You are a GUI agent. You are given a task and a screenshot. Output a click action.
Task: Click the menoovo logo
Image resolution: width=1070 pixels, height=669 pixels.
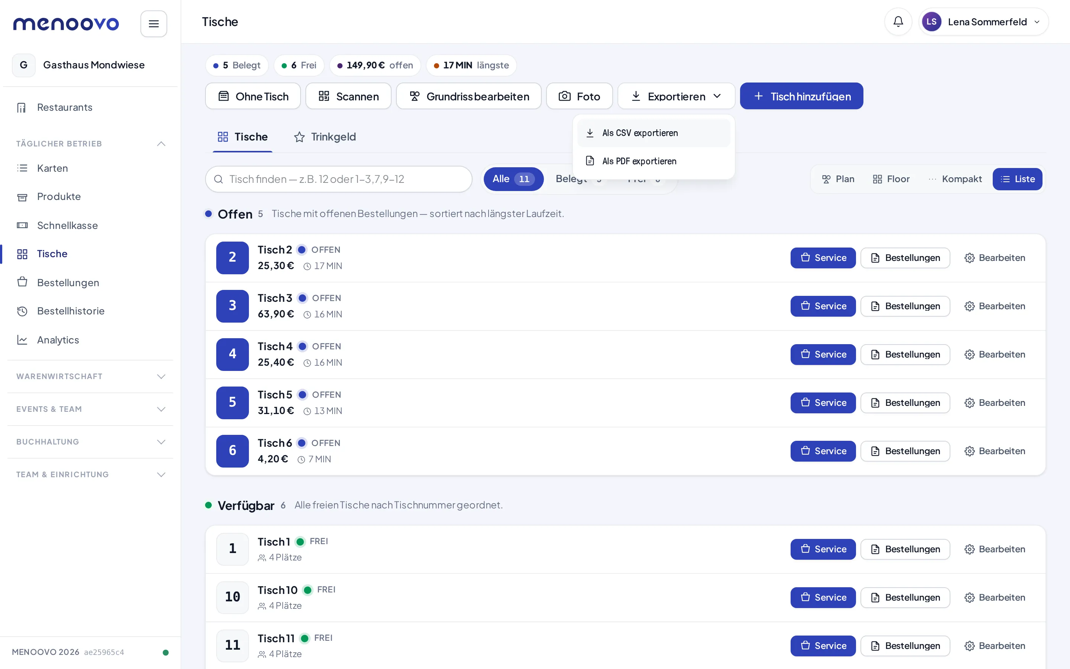pyautogui.click(x=66, y=23)
